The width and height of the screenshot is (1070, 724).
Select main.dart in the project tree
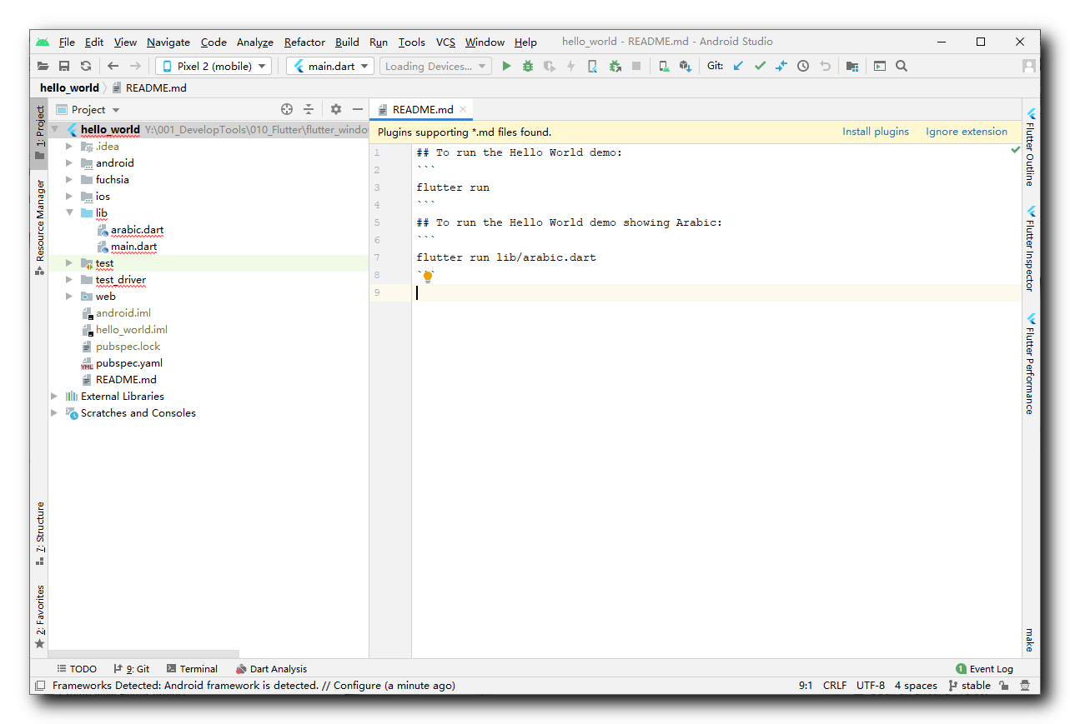click(x=133, y=247)
